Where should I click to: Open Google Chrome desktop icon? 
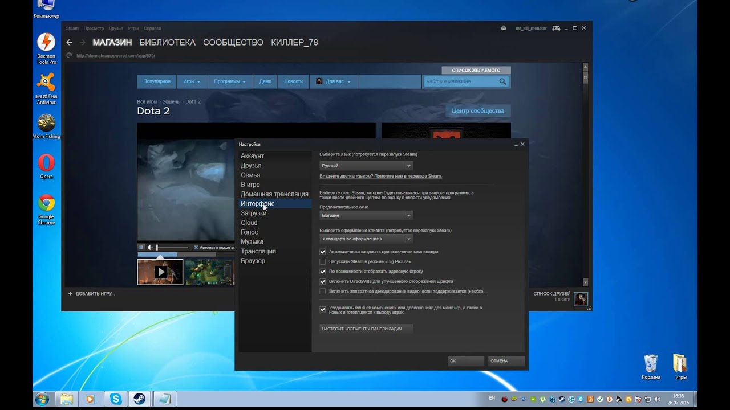[x=46, y=210]
